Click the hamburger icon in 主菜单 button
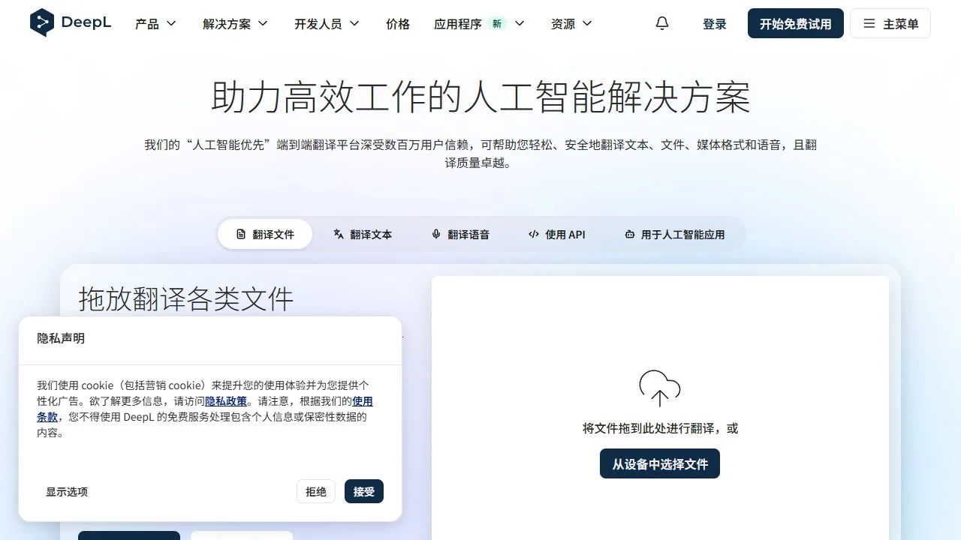The image size is (961, 540). pos(869,23)
